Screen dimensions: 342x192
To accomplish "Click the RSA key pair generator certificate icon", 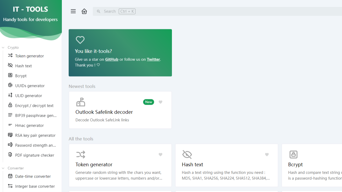I will (x=10, y=135).
